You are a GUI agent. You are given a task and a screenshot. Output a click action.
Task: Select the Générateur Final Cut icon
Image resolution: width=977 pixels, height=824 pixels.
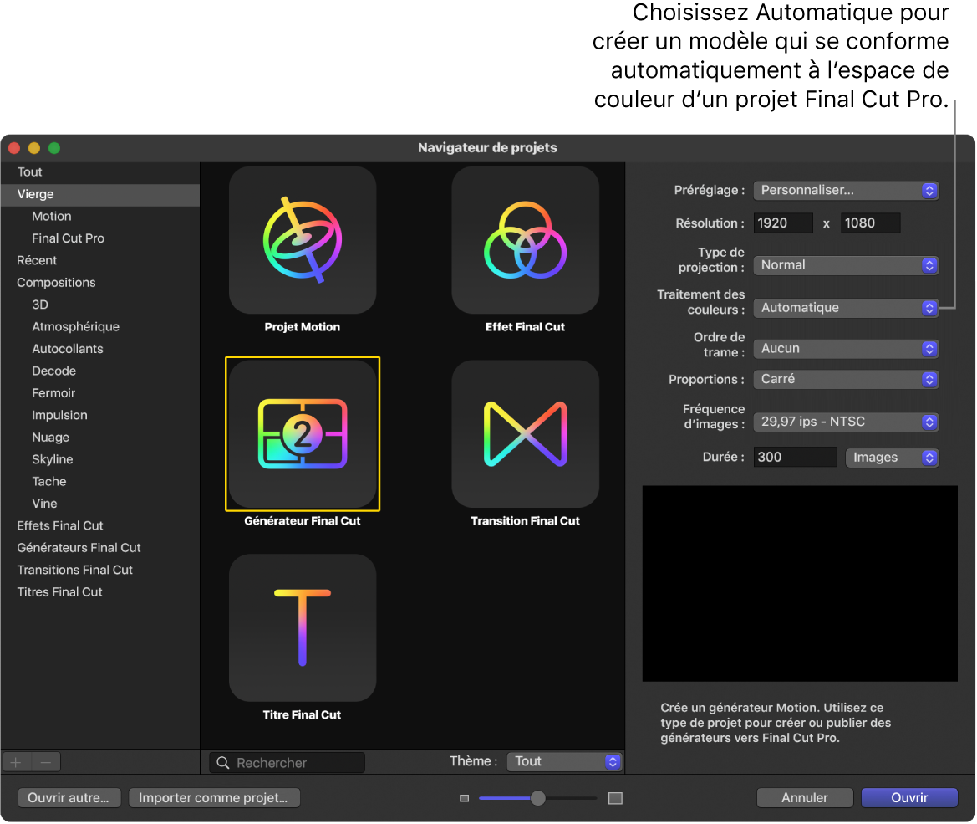[302, 433]
